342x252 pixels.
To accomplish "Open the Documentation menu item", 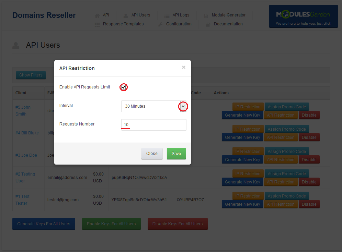I will [x=228, y=24].
